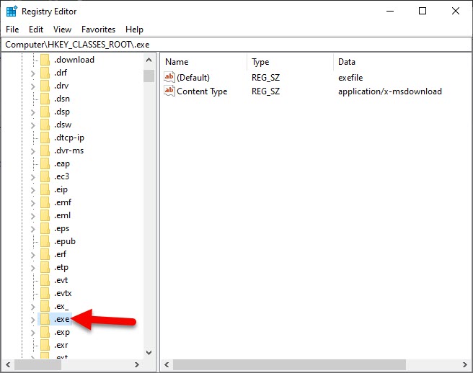
Task: Click the Content Type string value icon
Action: coord(169,91)
